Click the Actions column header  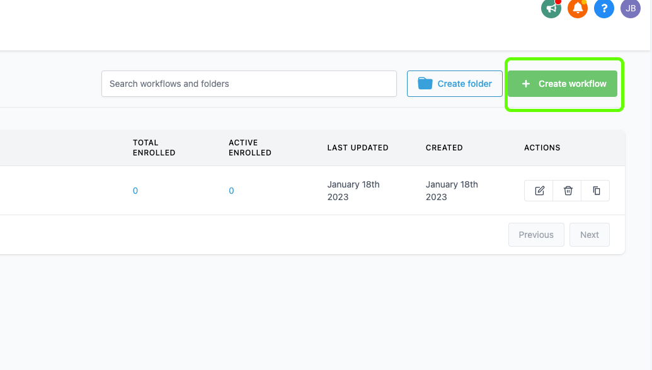click(x=542, y=148)
